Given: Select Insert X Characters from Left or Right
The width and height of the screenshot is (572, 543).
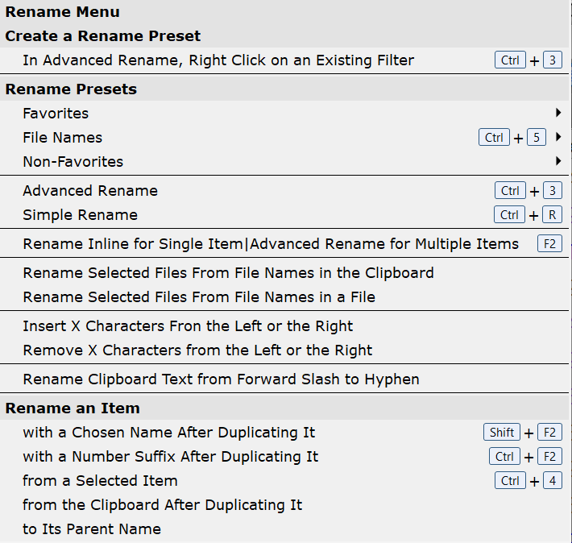Looking at the screenshot, I should point(188,326).
